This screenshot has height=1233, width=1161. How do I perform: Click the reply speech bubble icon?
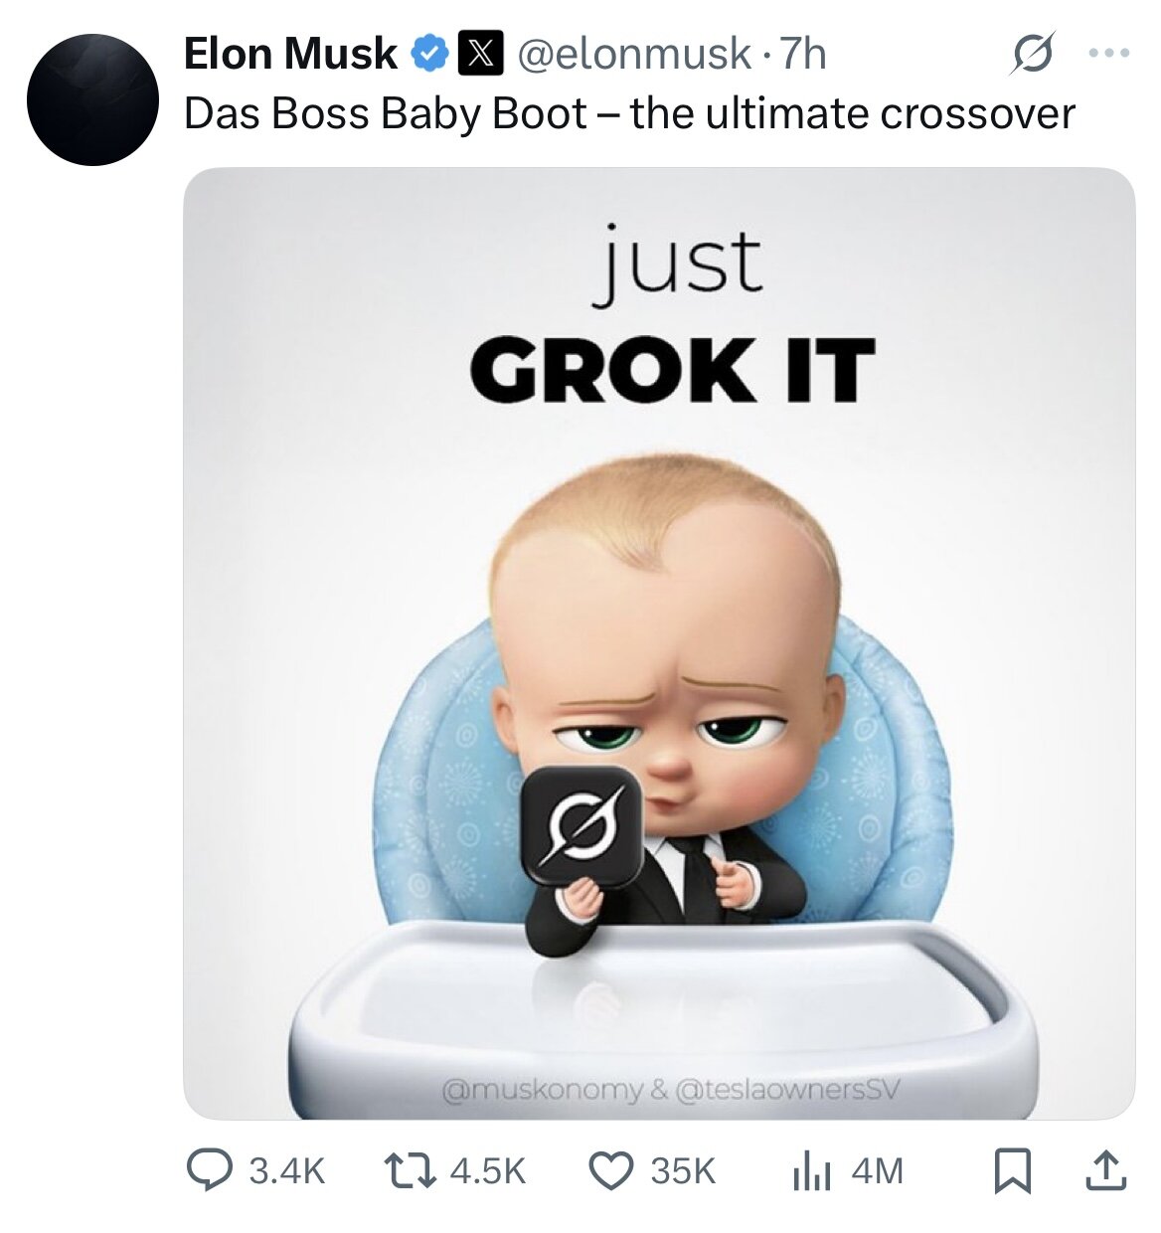(209, 1170)
